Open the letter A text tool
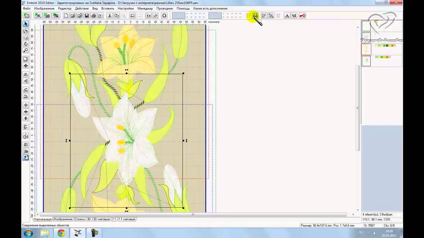The image size is (424, 238). [x=287, y=16]
